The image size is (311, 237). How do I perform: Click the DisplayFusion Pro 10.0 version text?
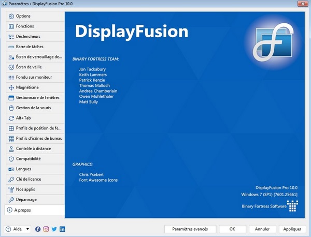point(276,188)
